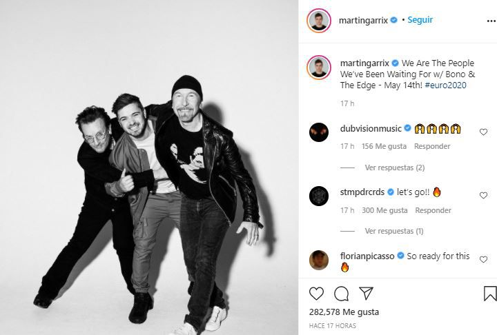This screenshot has height=335, width=497.
Task: Open stmpdrcrds profile avatar
Action: (319, 196)
